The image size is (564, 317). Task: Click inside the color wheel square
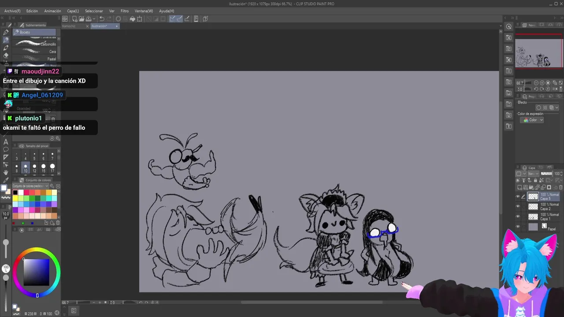click(36, 272)
